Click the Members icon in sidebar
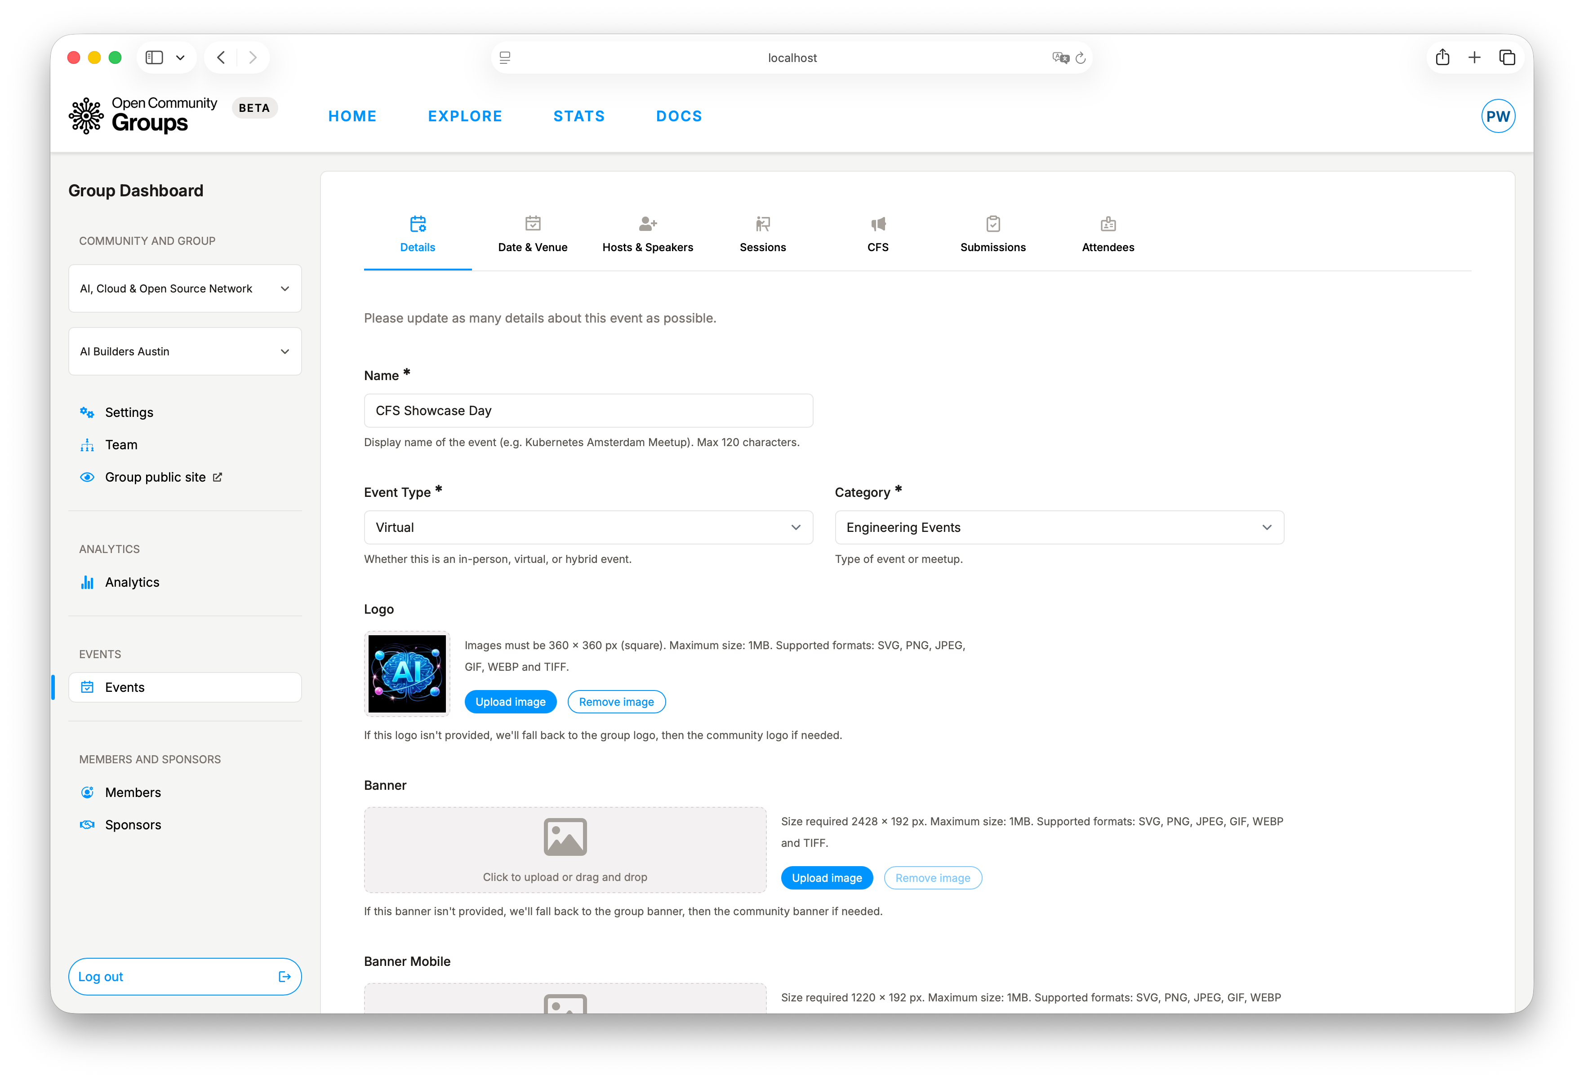The height and width of the screenshot is (1080, 1584). pos(87,792)
